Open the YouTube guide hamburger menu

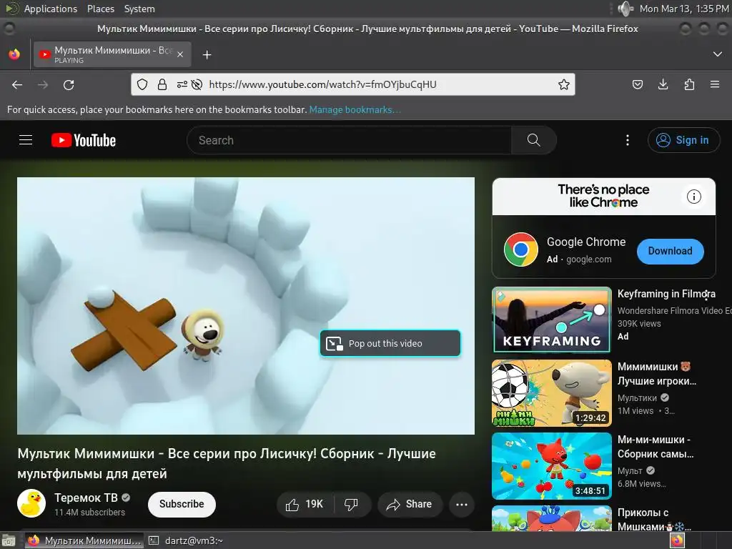click(26, 140)
